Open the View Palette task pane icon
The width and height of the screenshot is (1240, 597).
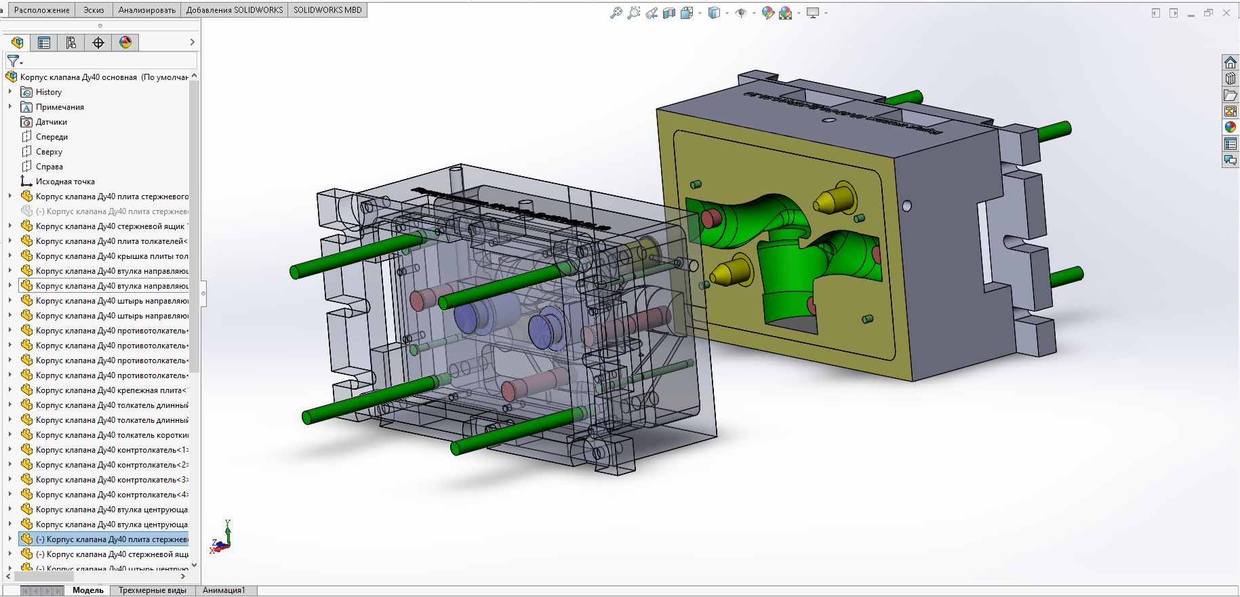[1230, 111]
